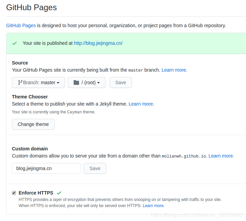The image size is (246, 221).
Task: Open the GitHub Pages documentation link
Action: (x=21, y=25)
